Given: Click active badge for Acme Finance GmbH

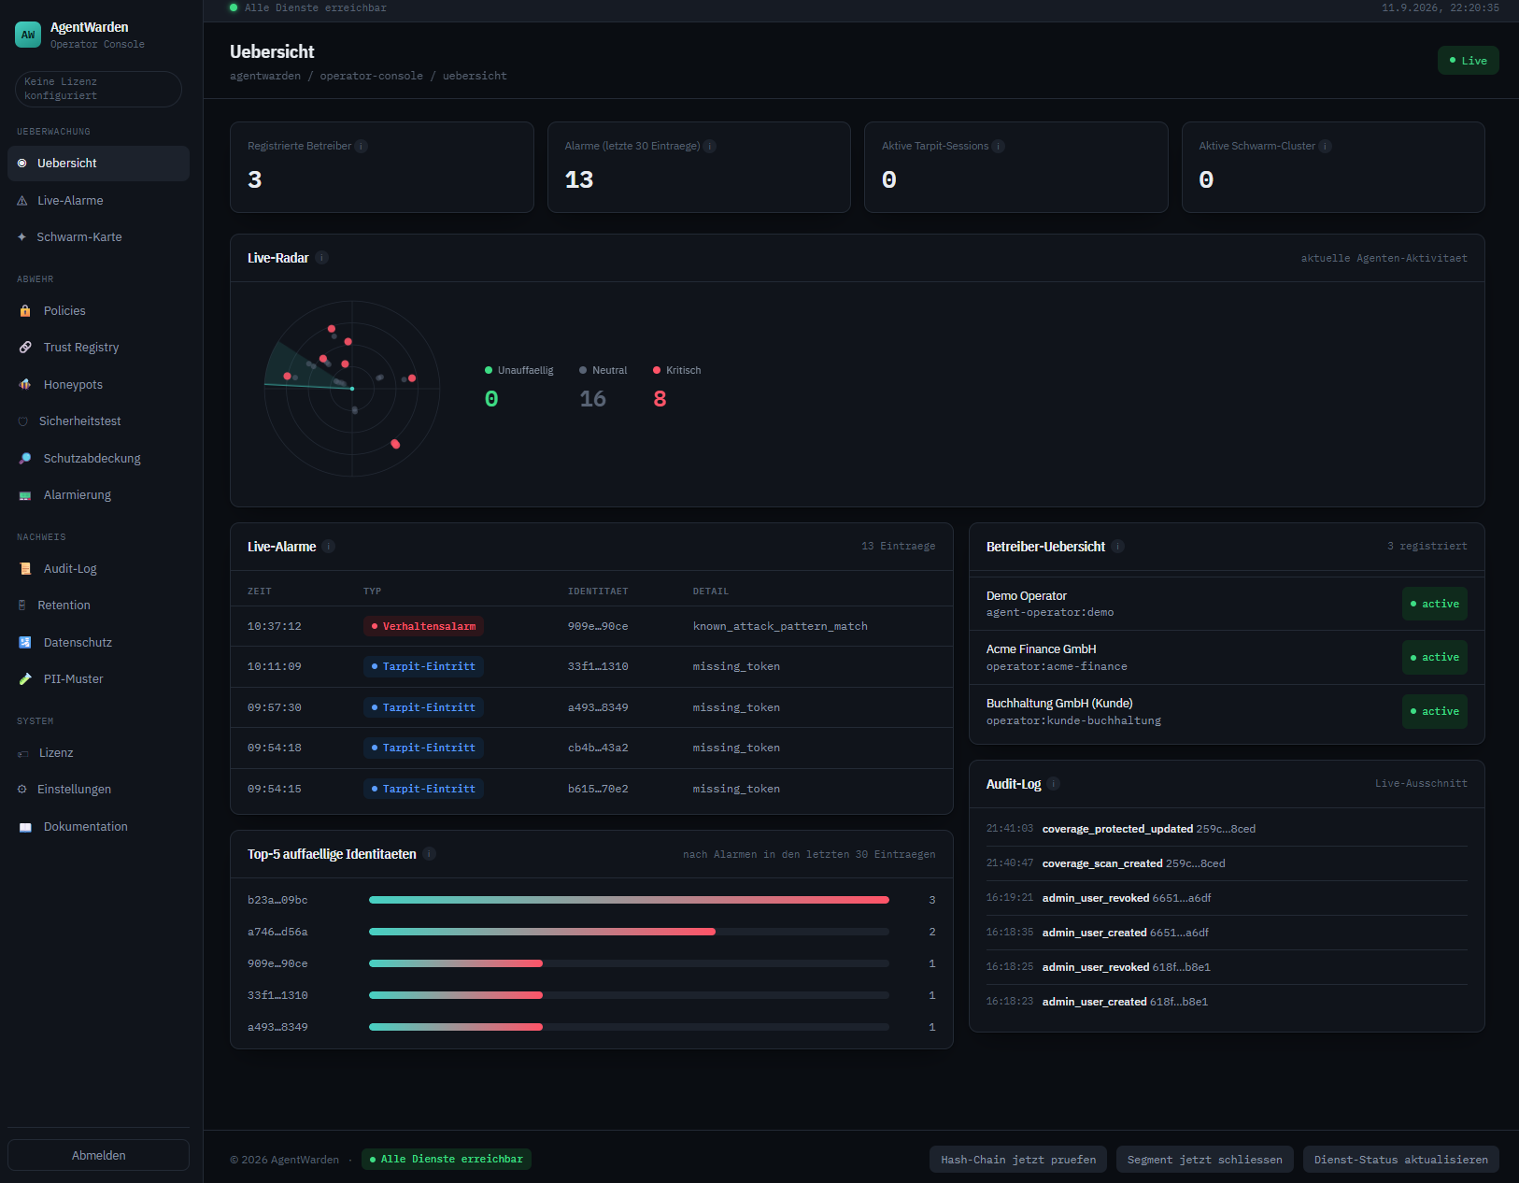Looking at the screenshot, I should pos(1435,658).
